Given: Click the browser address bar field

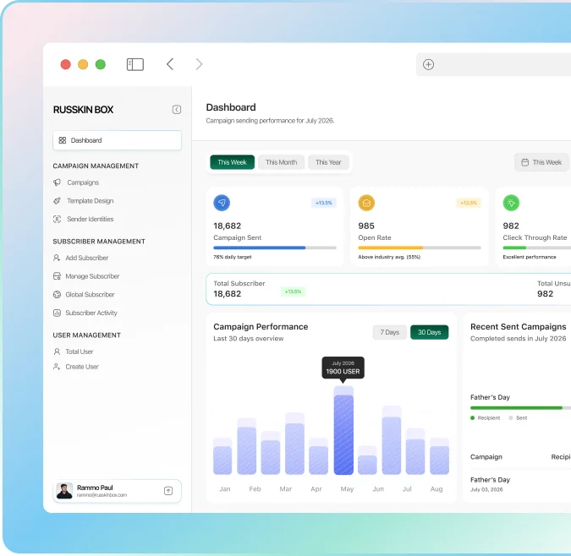Looking at the screenshot, I should click(493, 64).
